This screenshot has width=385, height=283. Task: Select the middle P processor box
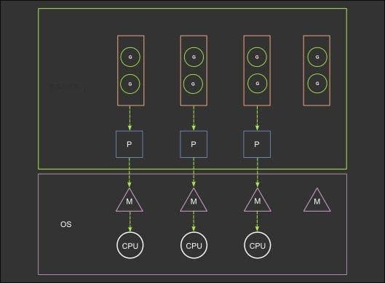click(194, 144)
